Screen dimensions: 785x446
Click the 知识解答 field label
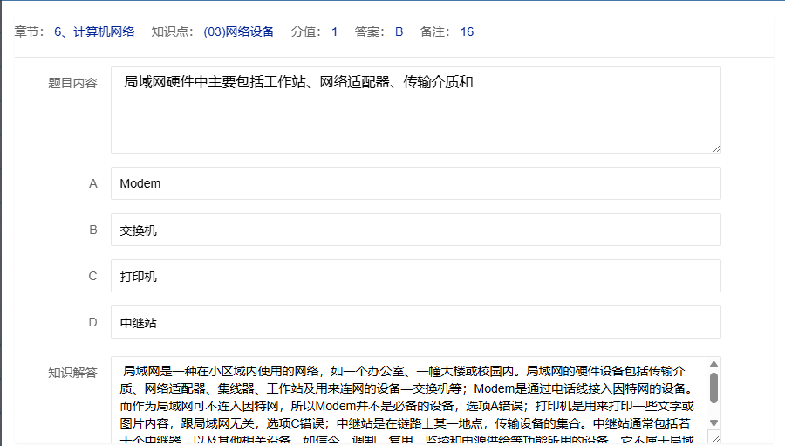72,373
